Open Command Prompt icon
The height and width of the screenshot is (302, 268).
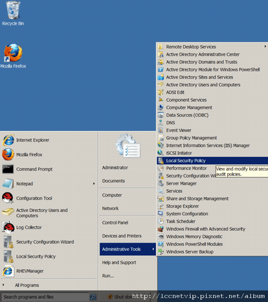[8, 169]
